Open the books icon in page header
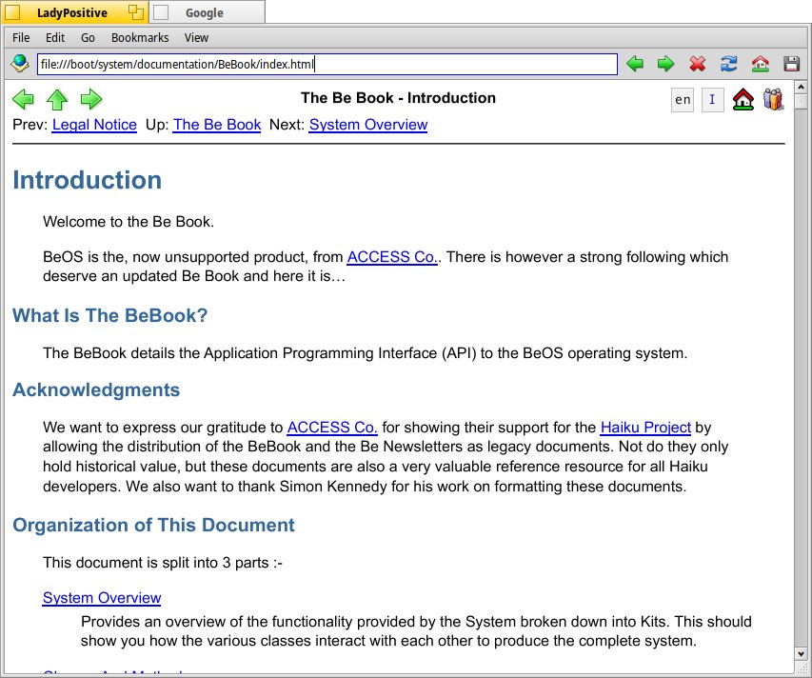This screenshot has width=812, height=678. coord(773,99)
